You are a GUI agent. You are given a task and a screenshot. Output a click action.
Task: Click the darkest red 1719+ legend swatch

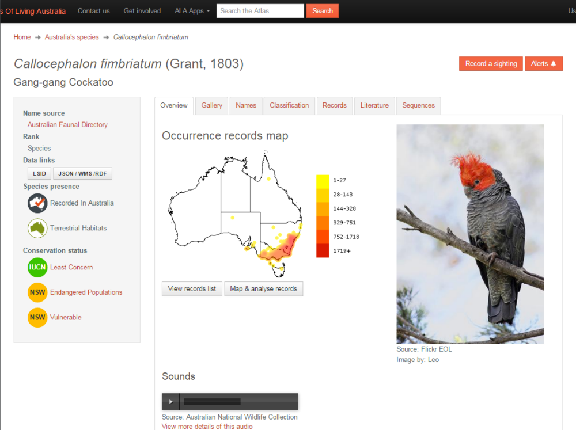(x=323, y=251)
